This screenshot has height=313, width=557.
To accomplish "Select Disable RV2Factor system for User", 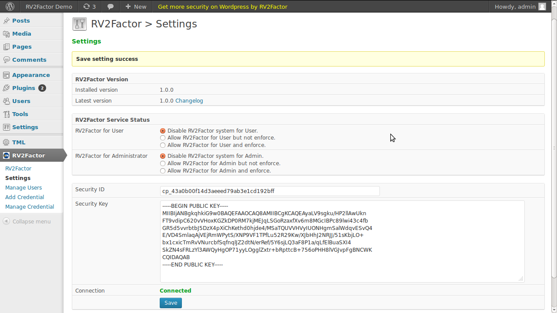I will click(163, 131).
